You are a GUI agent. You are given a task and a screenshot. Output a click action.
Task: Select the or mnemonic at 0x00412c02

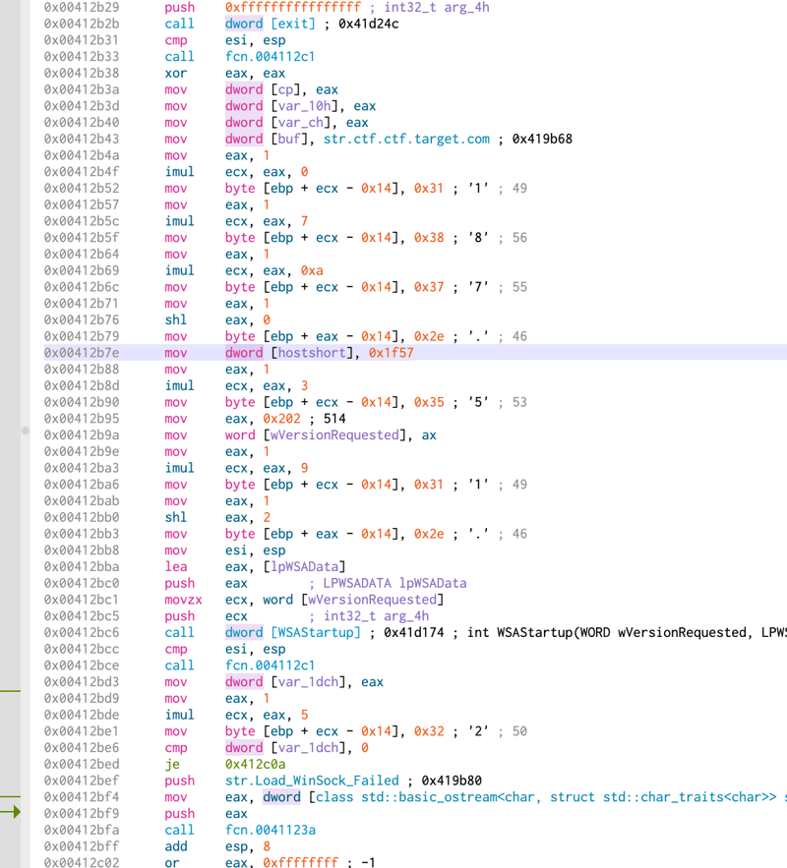[172, 862]
